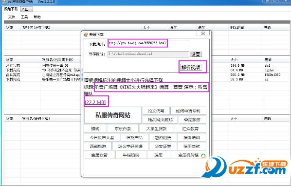This screenshot has height=186, width=291.
Task: Click the 汇众教育 ad link
Action: point(190,129)
